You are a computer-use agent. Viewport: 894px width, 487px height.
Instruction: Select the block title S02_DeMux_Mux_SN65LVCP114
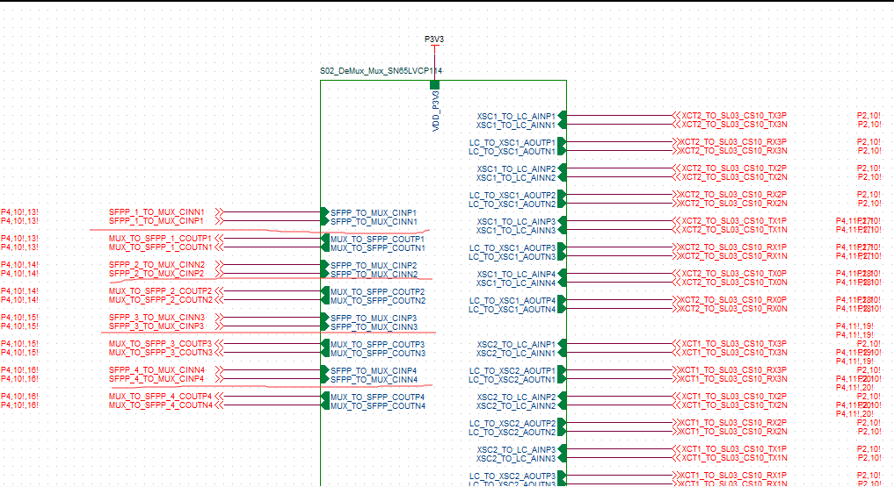(381, 71)
